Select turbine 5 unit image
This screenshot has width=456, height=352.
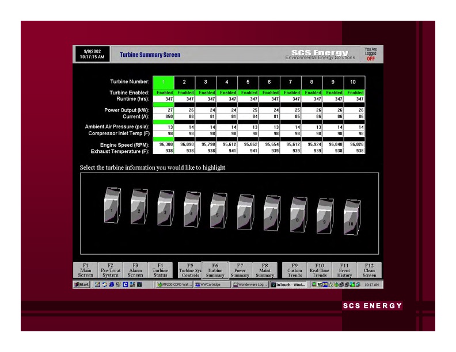[218, 211]
